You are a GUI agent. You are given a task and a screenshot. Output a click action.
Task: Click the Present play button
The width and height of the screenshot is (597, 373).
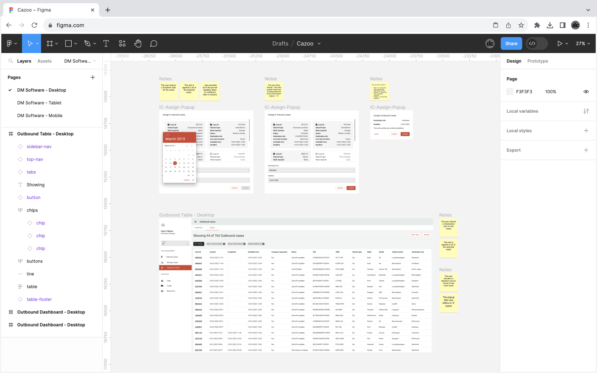click(x=560, y=43)
